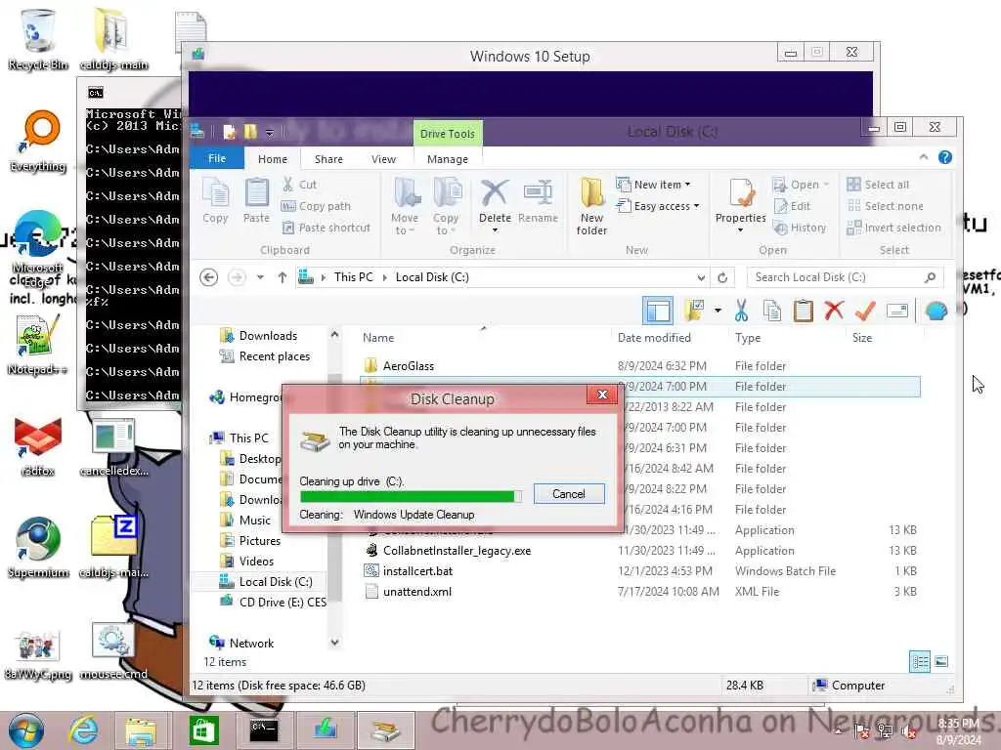1001x750 pixels.
Task: Click the back navigation arrow
Action: click(x=209, y=277)
